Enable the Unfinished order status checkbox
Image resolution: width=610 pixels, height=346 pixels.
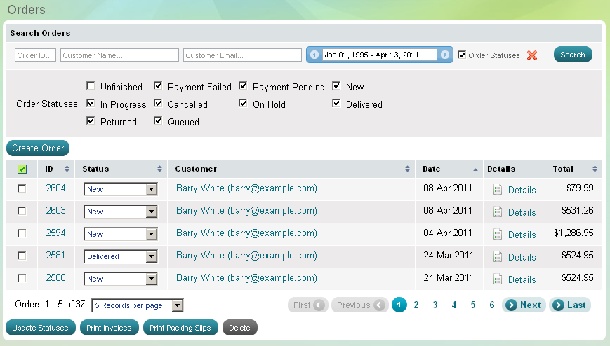pos(91,86)
